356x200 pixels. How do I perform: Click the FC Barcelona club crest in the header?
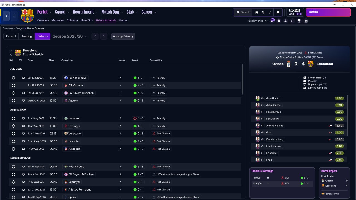27,16
